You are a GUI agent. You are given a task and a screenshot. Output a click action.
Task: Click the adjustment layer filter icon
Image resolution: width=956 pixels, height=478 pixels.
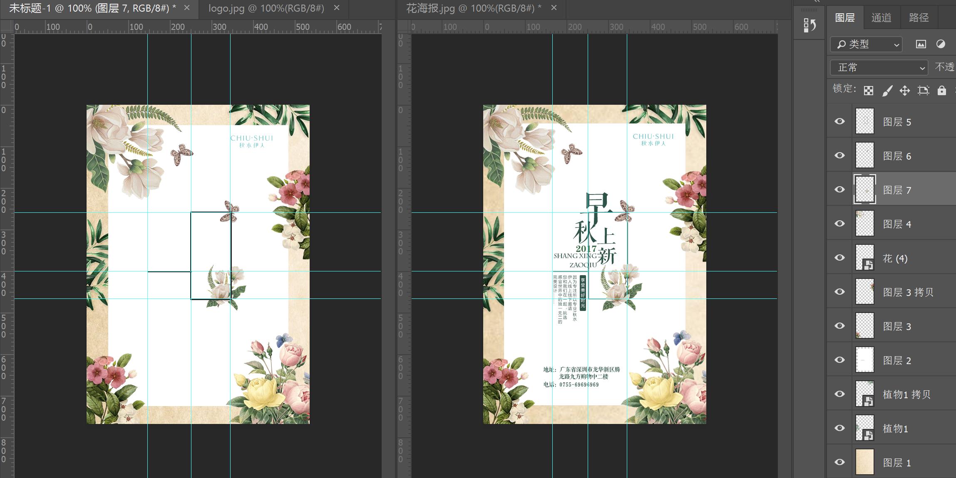click(941, 44)
